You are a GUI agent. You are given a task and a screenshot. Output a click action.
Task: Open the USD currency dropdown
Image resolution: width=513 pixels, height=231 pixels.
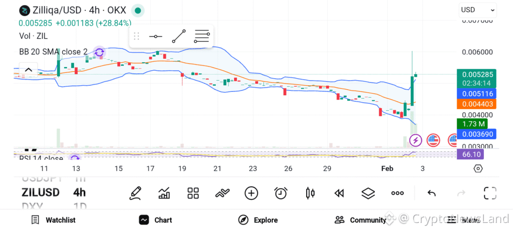pos(477,10)
